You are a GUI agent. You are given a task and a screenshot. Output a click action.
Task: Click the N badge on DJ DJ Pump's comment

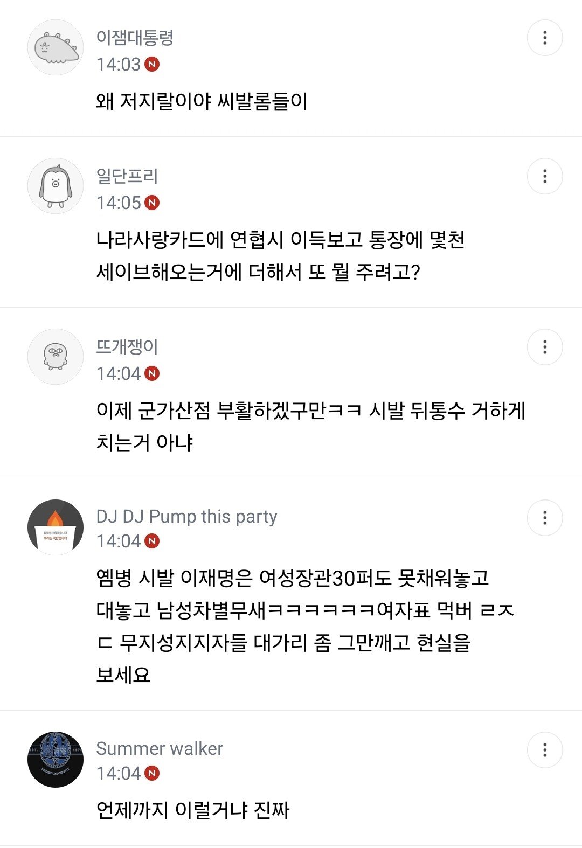(153, 541)
